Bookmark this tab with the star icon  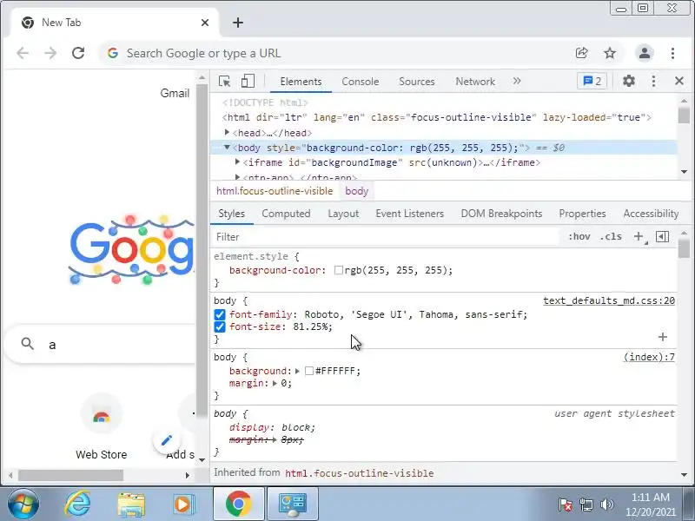(610, 53)
